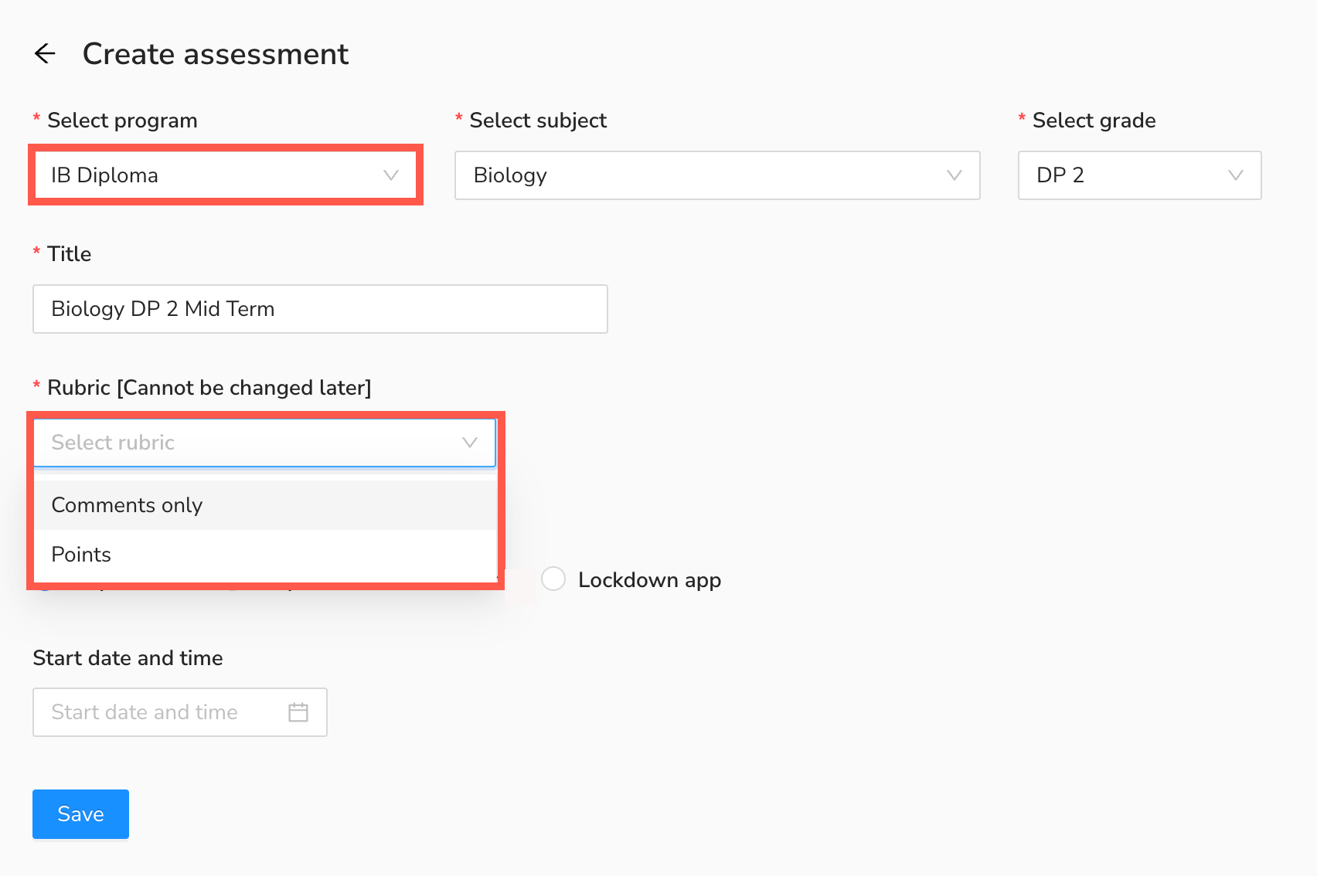Go back using the left arrow icon

pos(45,53)
